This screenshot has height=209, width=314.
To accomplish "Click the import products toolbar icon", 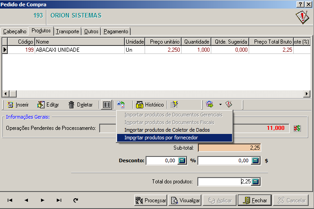I will click(121, 105).
